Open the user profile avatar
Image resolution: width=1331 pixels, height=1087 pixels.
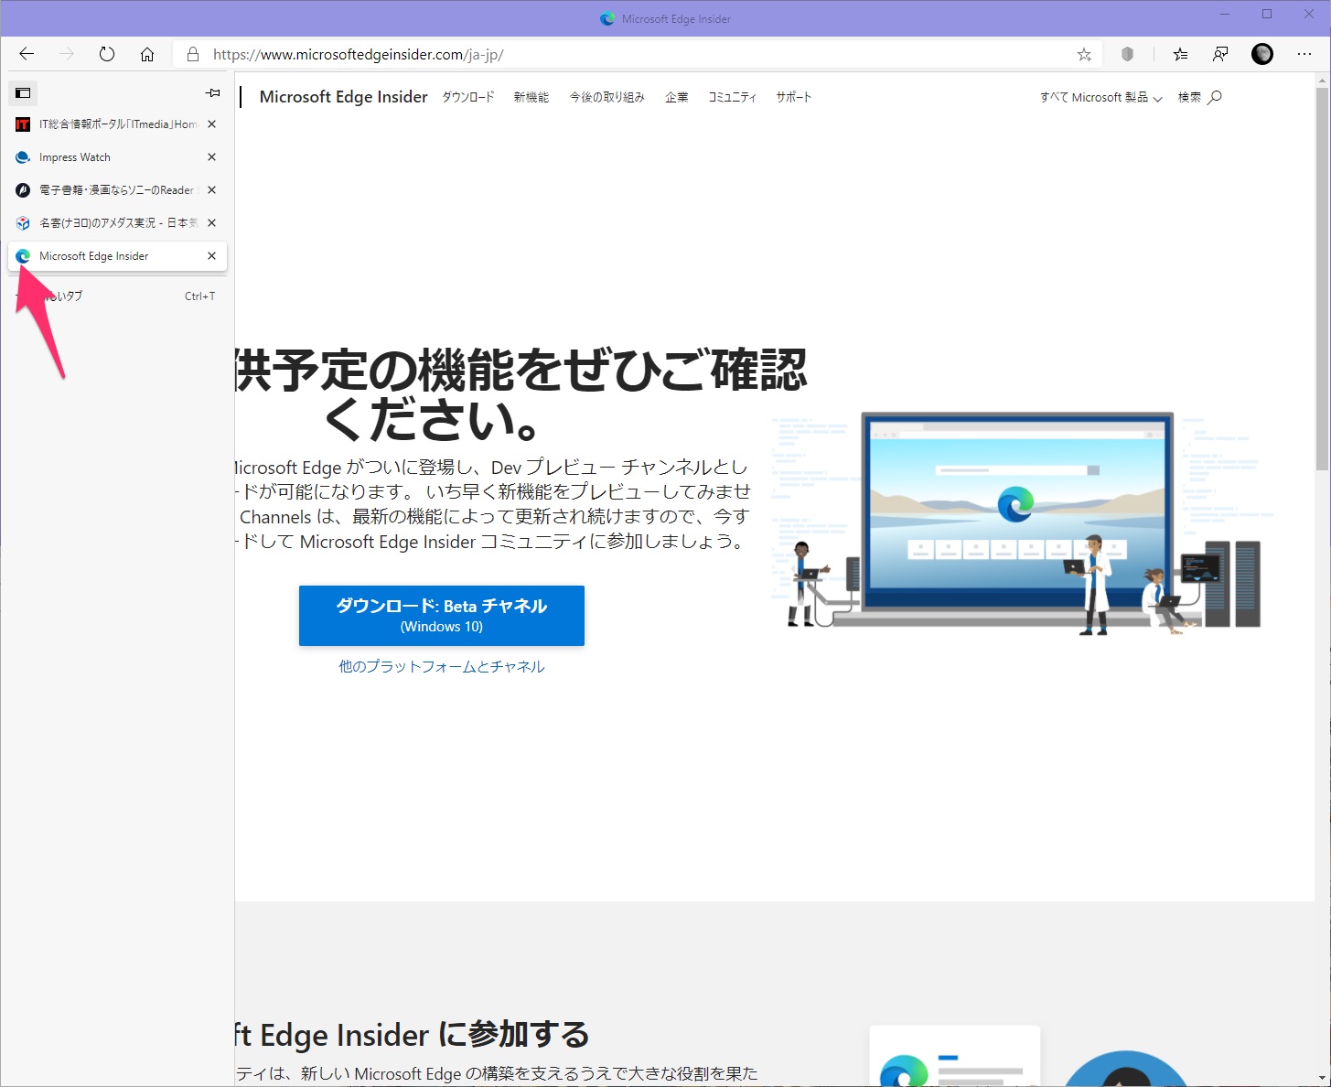tap(1262, 54)
